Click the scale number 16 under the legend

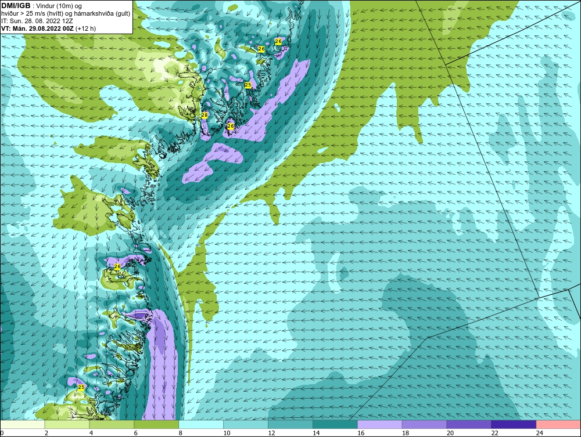(x=361, y=433)
